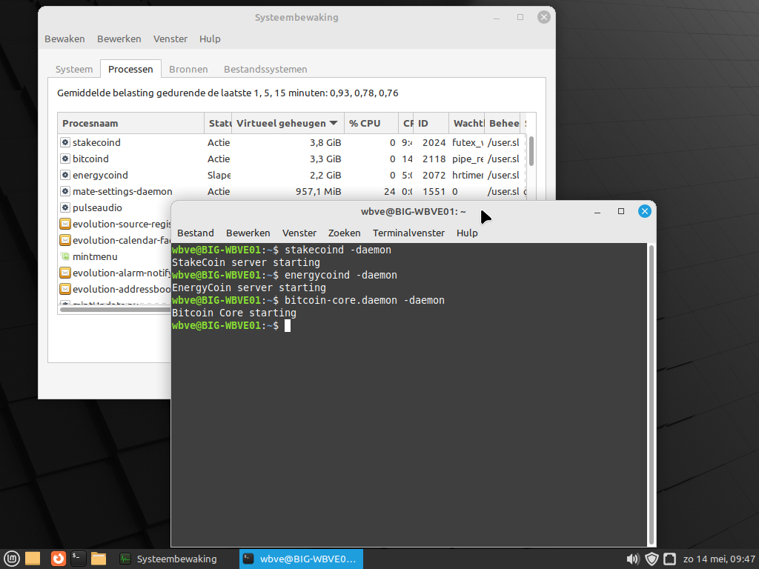Open the Bewerken menu in the terminal
This screenshot has height=569, width=759.
[x=248, y=233]
